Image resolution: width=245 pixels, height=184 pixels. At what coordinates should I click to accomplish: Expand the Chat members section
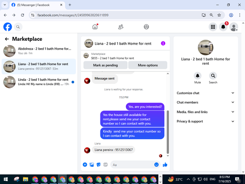pos(205,103)
